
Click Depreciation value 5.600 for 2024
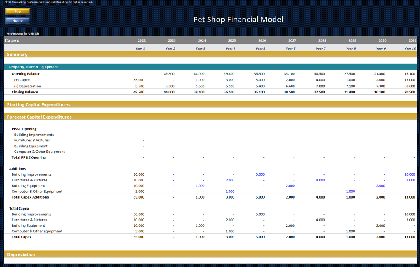(200, 86)
